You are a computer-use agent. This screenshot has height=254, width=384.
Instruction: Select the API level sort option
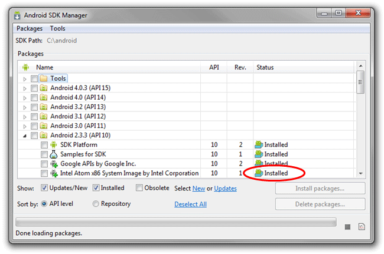tap(44, 204)
